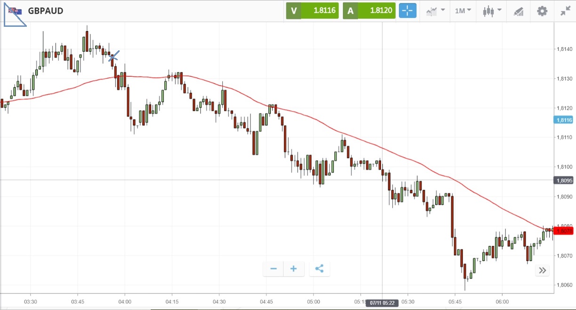576x310 pixels.
Task: Click the GBPAUD flag icon
Action: 16,10
